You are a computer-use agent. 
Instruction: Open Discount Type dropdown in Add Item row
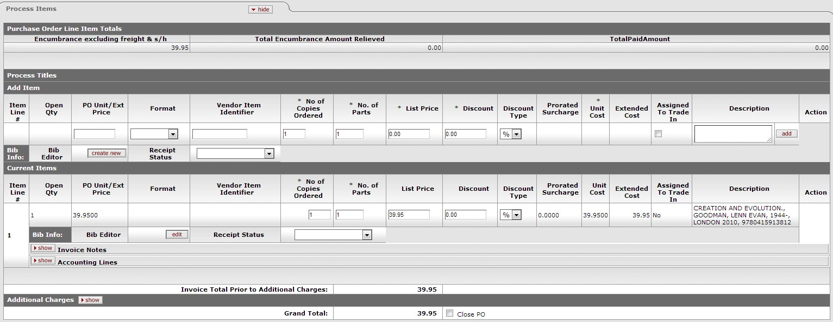coord(510,134)
